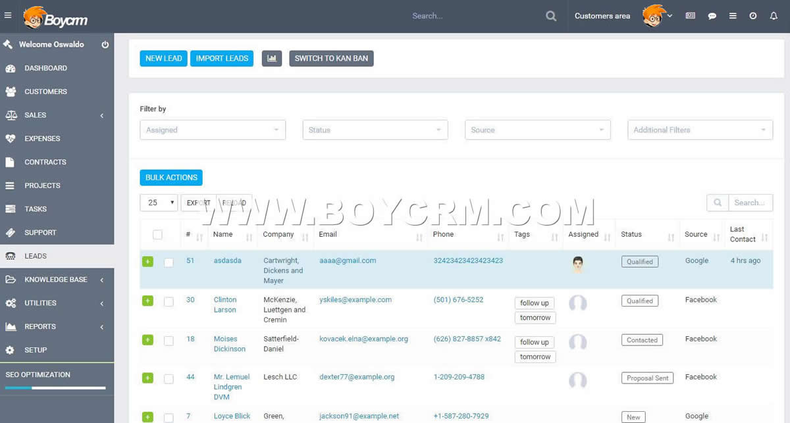790x423 pixels.
Task: Open the chat speech bubble icon
Action: 712,16
